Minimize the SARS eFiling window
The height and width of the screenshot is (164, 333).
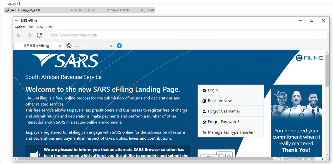click(x=300, y=20)
